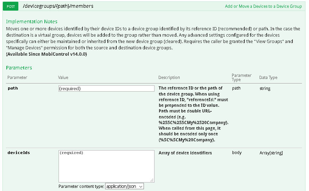309x191 pixels.
Task: Open the /devicegroups/{path}/members endpoint link
Action: tap(58, 6)
